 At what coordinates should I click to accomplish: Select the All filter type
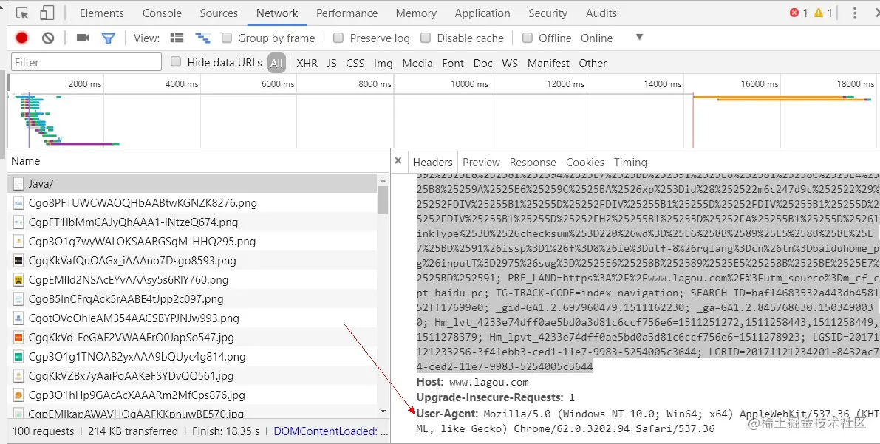[276, 63]
